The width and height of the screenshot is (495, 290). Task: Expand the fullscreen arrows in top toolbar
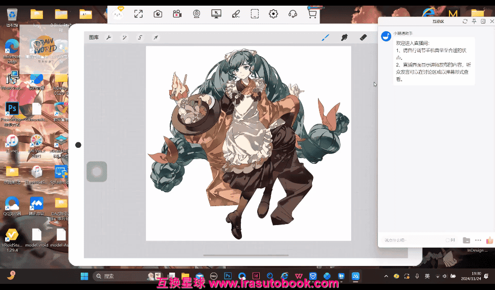click(138, 14)
